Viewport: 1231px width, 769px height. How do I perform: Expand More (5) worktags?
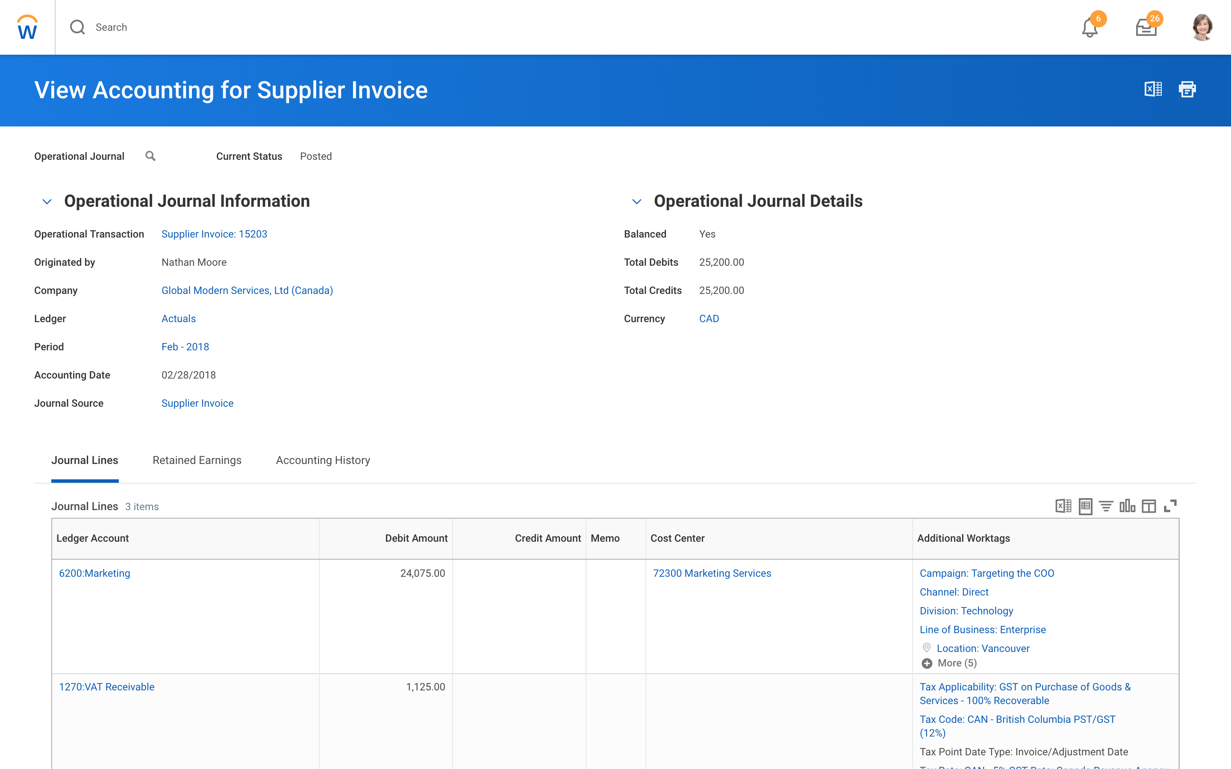tap(949, 663)
